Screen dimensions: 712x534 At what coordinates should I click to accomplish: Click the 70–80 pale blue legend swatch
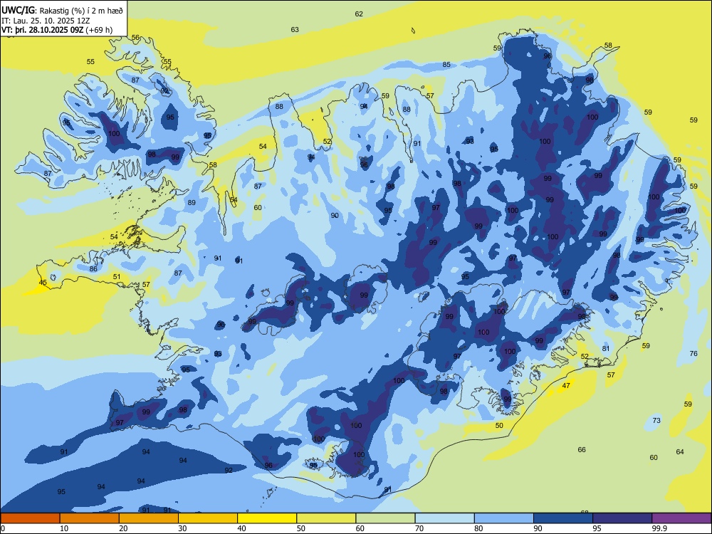[444, 518]
